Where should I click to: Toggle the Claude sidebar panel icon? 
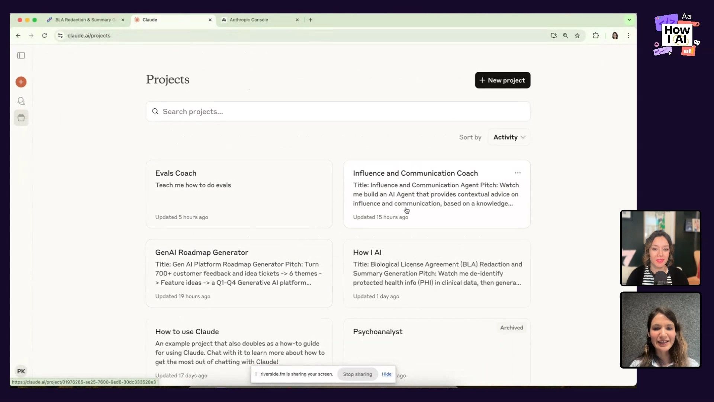click(x=21, y=55)
